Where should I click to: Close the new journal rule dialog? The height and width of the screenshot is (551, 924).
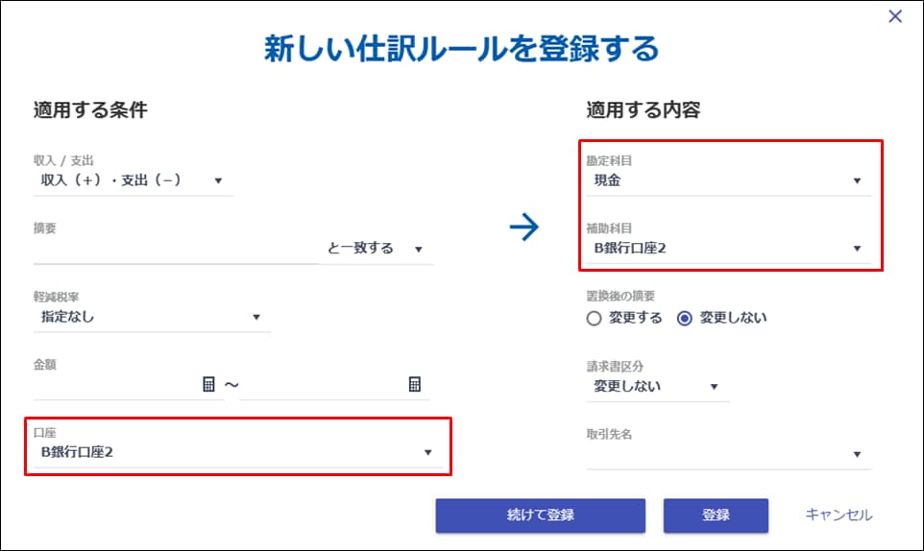[895, 16]
